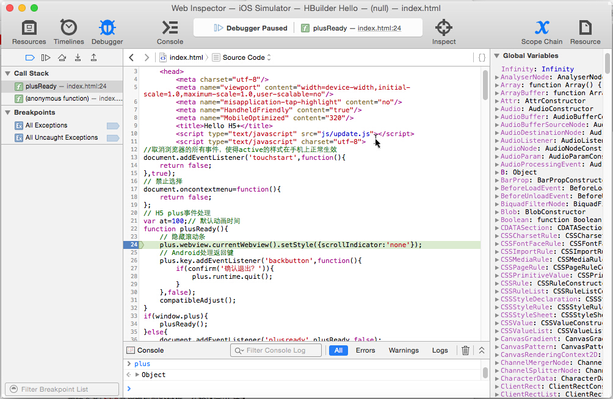
Task: Filter console to Logs
Action: click(x=440, y=350)
